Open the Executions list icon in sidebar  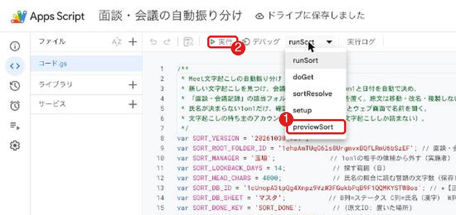[15, 126]
